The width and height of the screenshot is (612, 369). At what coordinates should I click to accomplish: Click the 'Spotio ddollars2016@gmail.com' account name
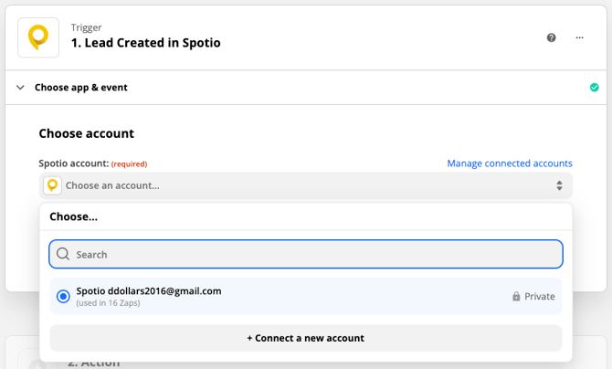(149, 290)
